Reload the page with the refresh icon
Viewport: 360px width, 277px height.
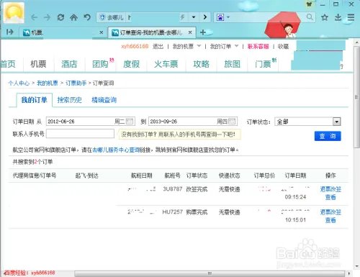(x=60, y=17)
